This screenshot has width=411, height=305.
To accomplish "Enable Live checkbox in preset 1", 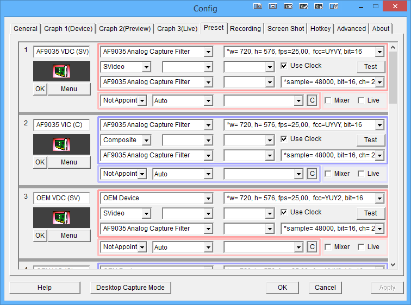I will click(x=361, y=100).
